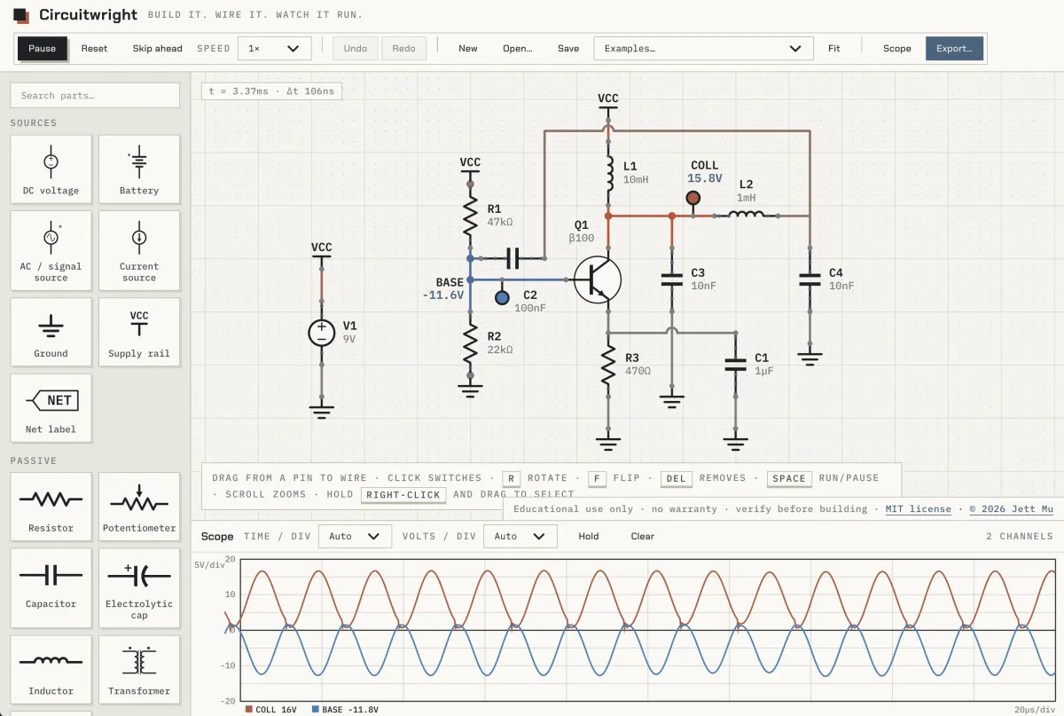Open the © 2026 Jett Mu link

[x=1013, y=509]
